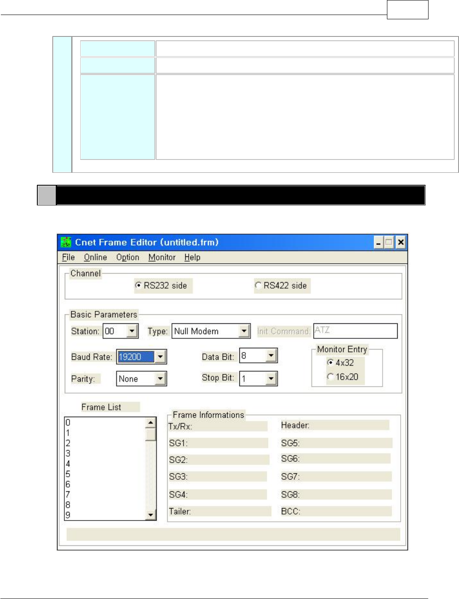459x599 pixels.
Task: Select frame 6 in the Frame List
Action: point(68,485)
